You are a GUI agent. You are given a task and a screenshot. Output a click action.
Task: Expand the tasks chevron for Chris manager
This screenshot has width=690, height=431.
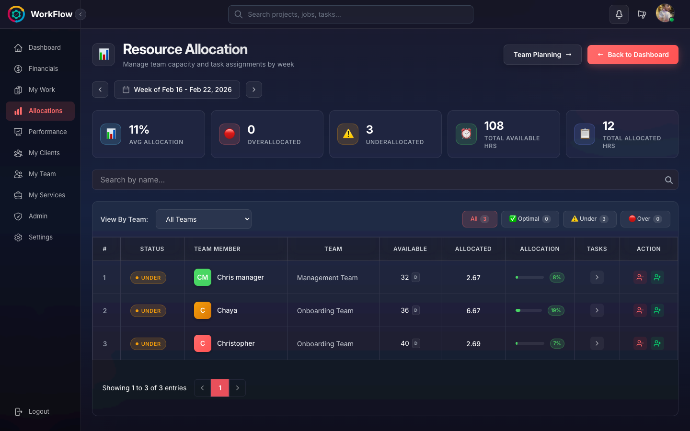[x=597, y=277]
